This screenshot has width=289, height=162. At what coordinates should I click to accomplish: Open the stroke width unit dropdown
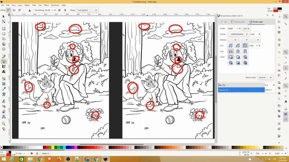tap(246, 29)
